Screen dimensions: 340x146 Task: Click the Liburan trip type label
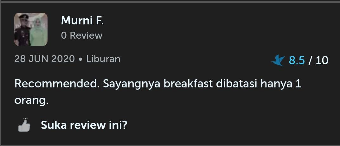point(103,59)
